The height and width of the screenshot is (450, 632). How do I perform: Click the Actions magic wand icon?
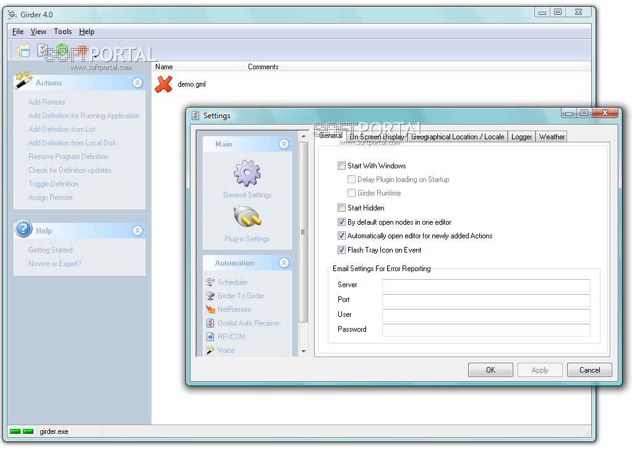(23, 80)
